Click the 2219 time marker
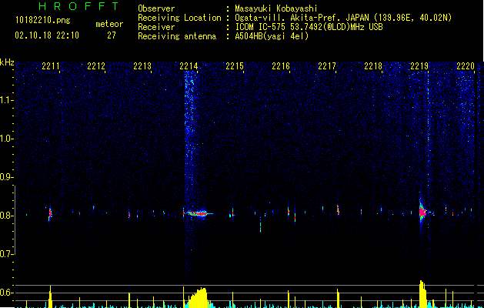The height and width of the screenshot is (308, 484). coord(419,66)
